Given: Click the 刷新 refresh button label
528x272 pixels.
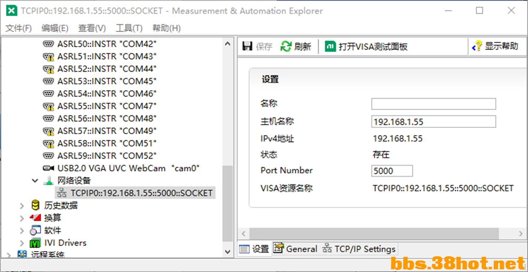Looking at the screenshot, I should [x=303, y=46].
